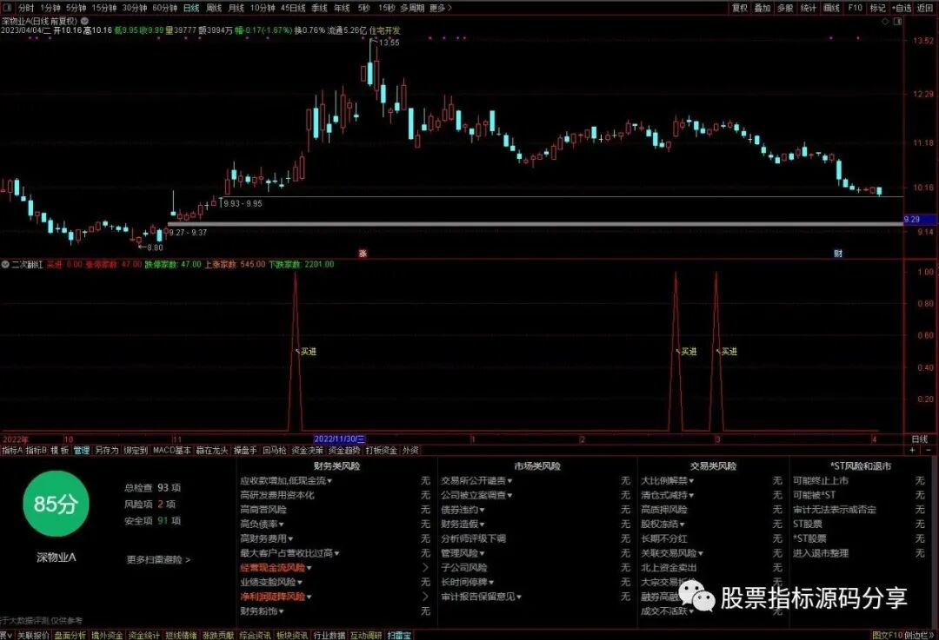Screen dimensions: 939x640
Task: Select the 赢在龙头 indicator
Action: [212, 450]
